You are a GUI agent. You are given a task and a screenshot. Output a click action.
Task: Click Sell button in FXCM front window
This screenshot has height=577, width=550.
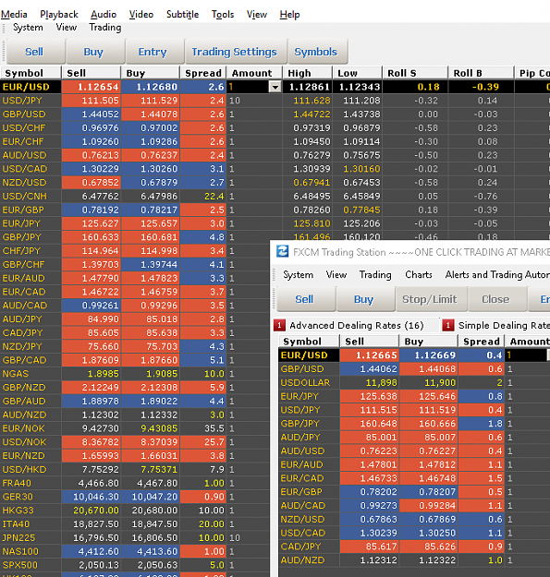(304, 299)
